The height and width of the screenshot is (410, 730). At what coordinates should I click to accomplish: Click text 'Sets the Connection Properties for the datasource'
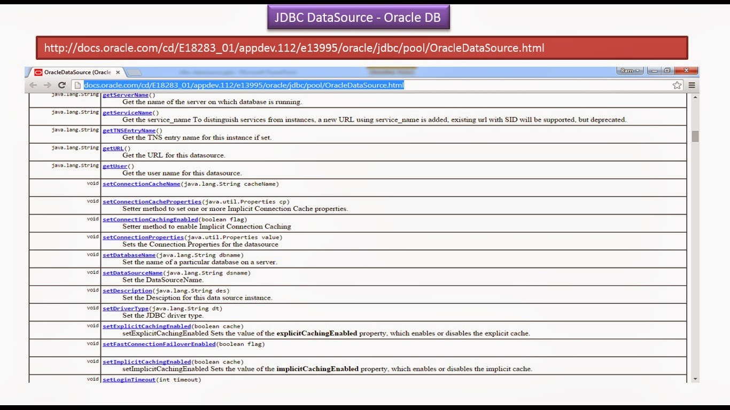200,245
